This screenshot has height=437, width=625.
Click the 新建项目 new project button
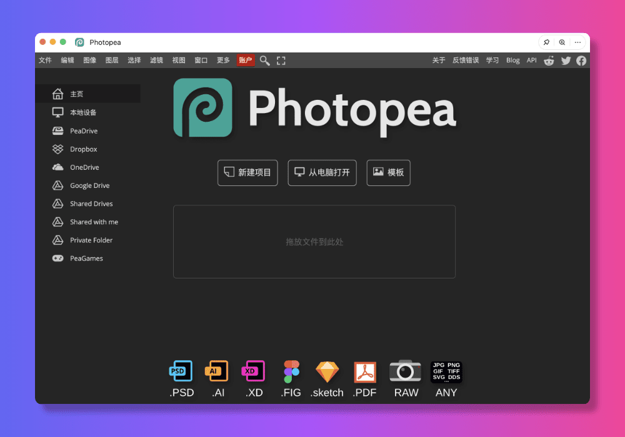(x=247, y=173)
